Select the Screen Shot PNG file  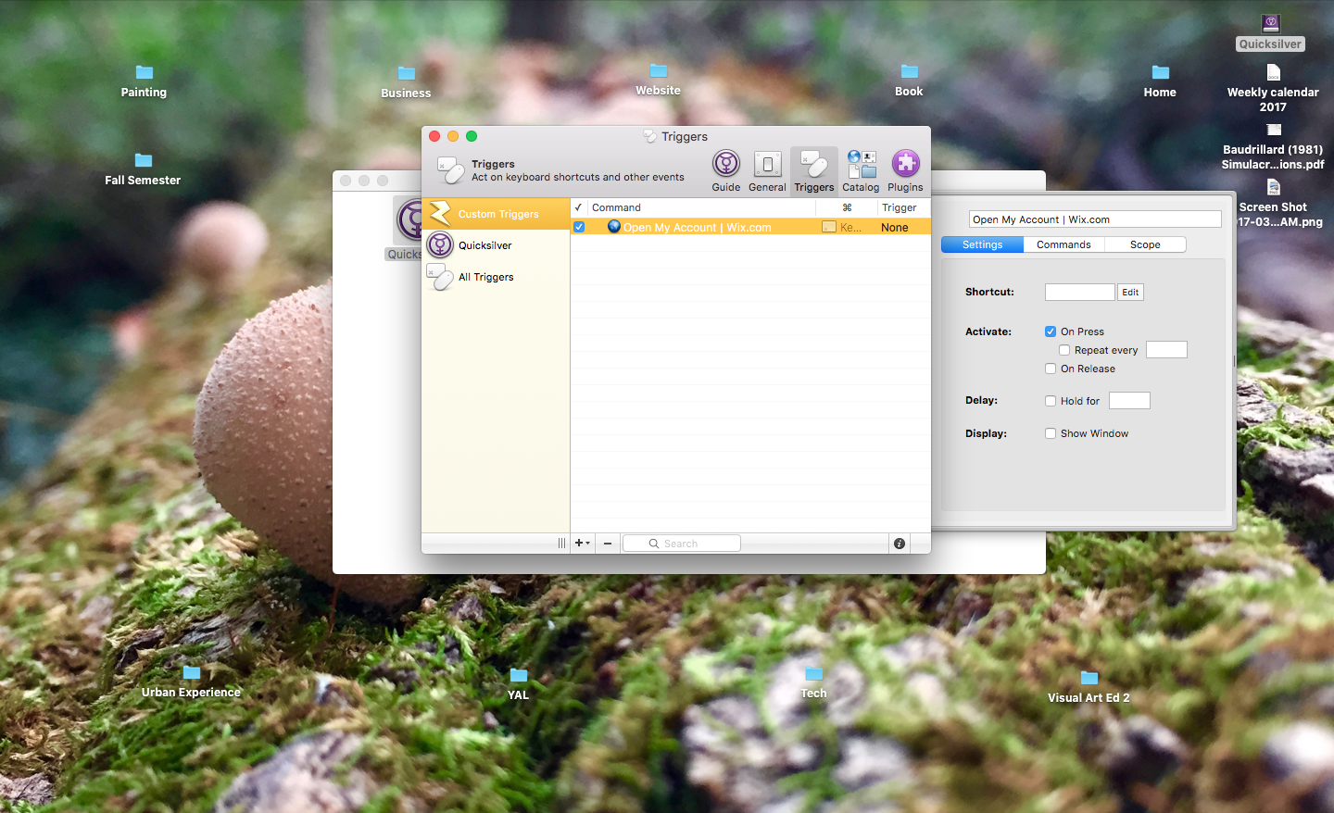click(x=1273, y=204)
